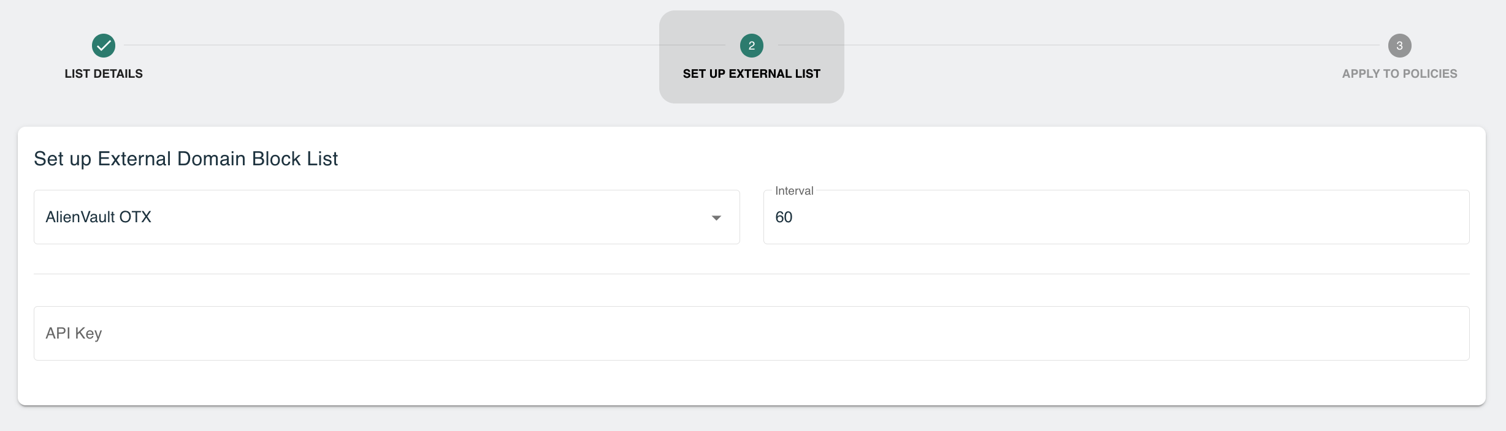Click the value 60 in Interval field
The height and width of the screenshot is (431, 1506).
(x=784, y=217)
